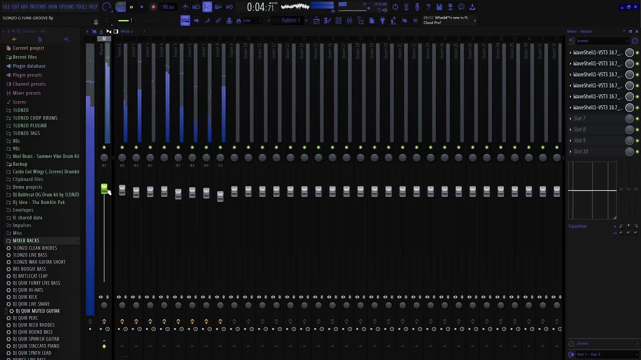
Task: Open the Plugin database entry in the browser
Action: [x=29, y=66]
